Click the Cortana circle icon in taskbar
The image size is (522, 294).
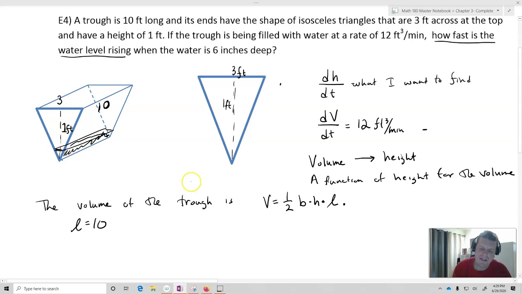point(113,289)
